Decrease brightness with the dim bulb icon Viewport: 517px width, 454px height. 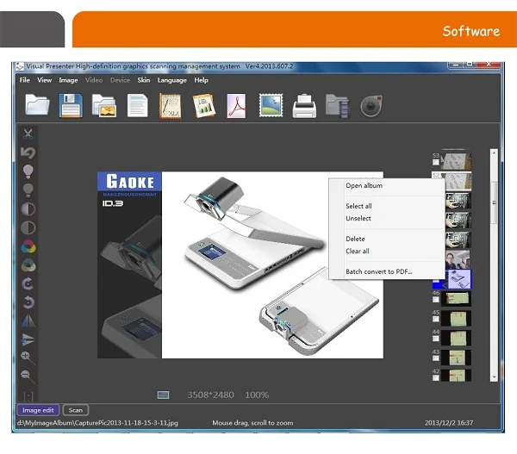28,190
